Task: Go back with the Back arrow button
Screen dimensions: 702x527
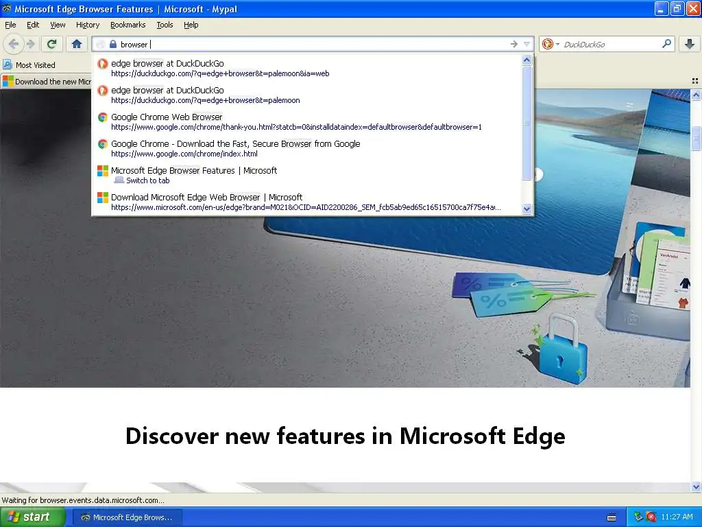Action: 14,44
